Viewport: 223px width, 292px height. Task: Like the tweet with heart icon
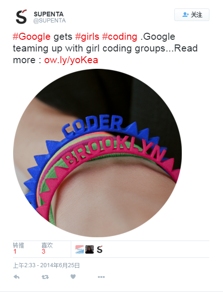tap(73, 277)
